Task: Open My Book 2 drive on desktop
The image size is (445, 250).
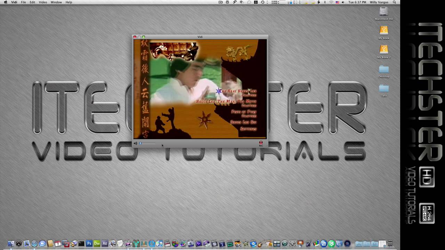Action: [x=384, y=50]
